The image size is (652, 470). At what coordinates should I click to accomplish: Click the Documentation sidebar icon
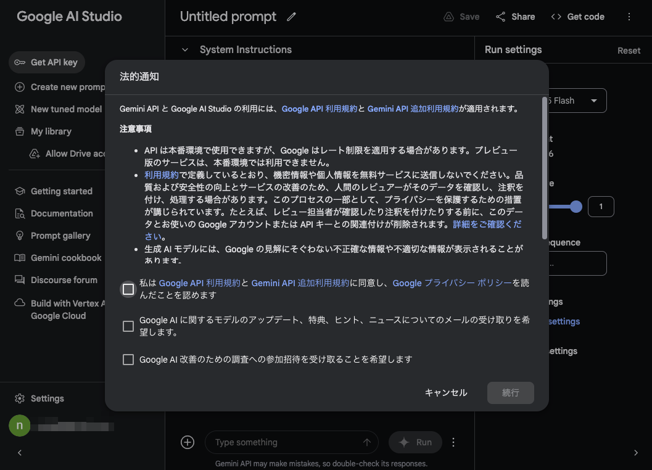[x=20, y=213]
